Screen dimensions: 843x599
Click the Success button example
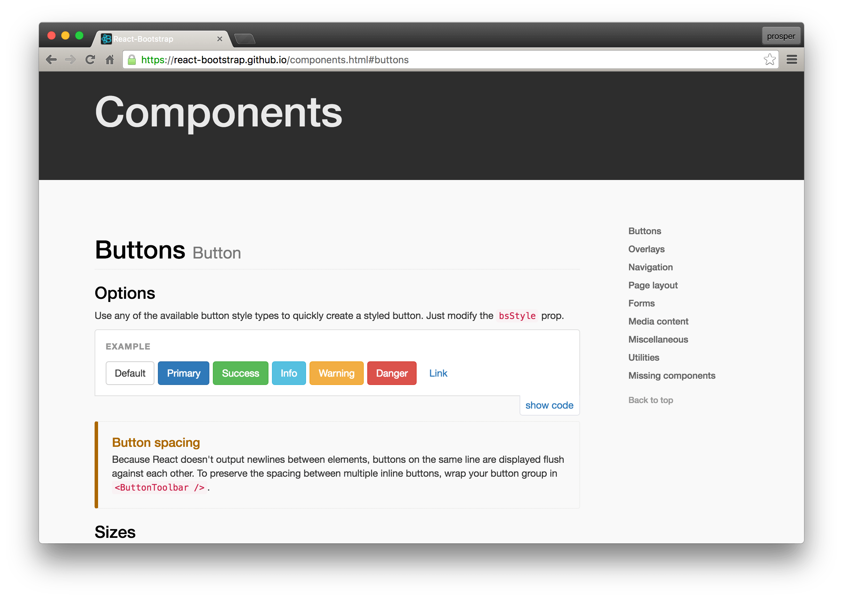(x=240, y=373)
